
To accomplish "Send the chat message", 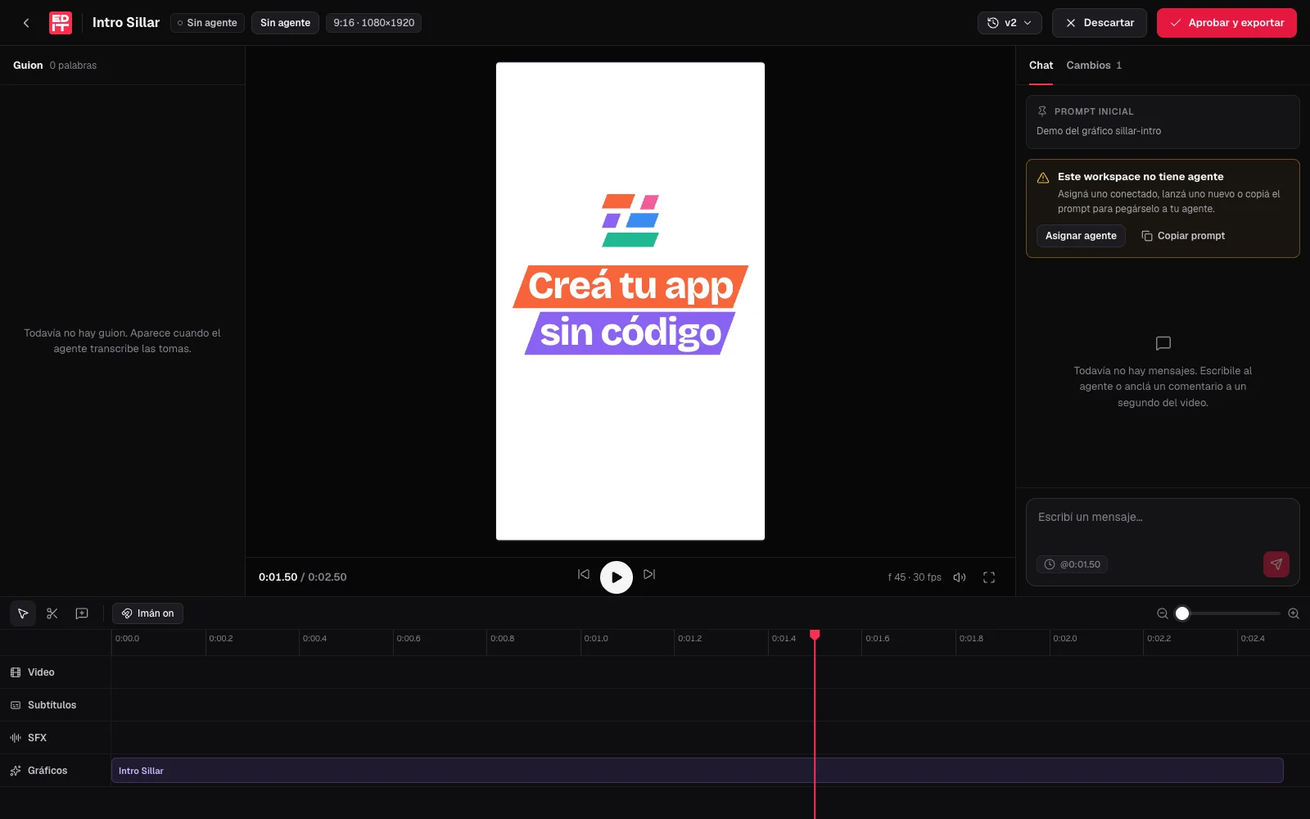I will [1276, 564].
